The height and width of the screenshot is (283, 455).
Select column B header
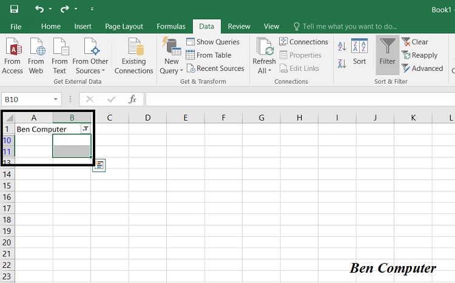(72, 118)
